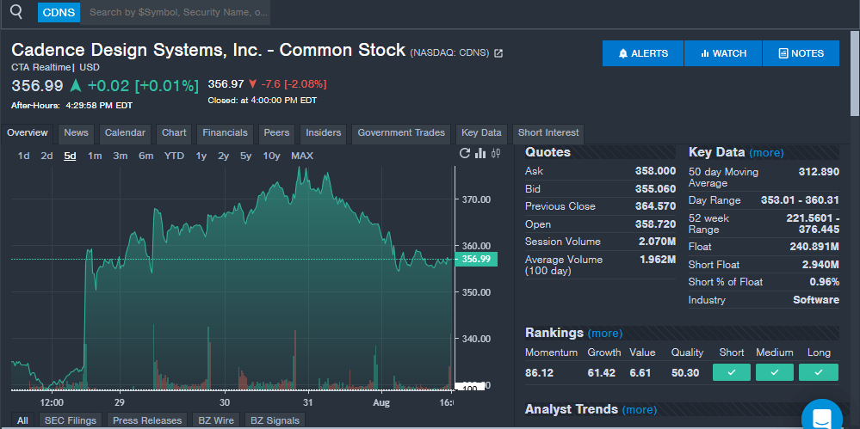Viewport: 860px width, 429px height.
Task: Focus the symbol search input field
Action: (x=176, y=12)
